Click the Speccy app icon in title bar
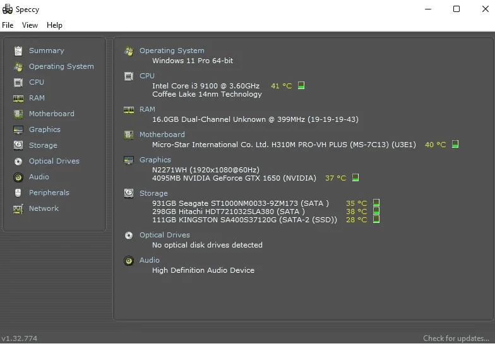495x346 pixels. [8, 9]
